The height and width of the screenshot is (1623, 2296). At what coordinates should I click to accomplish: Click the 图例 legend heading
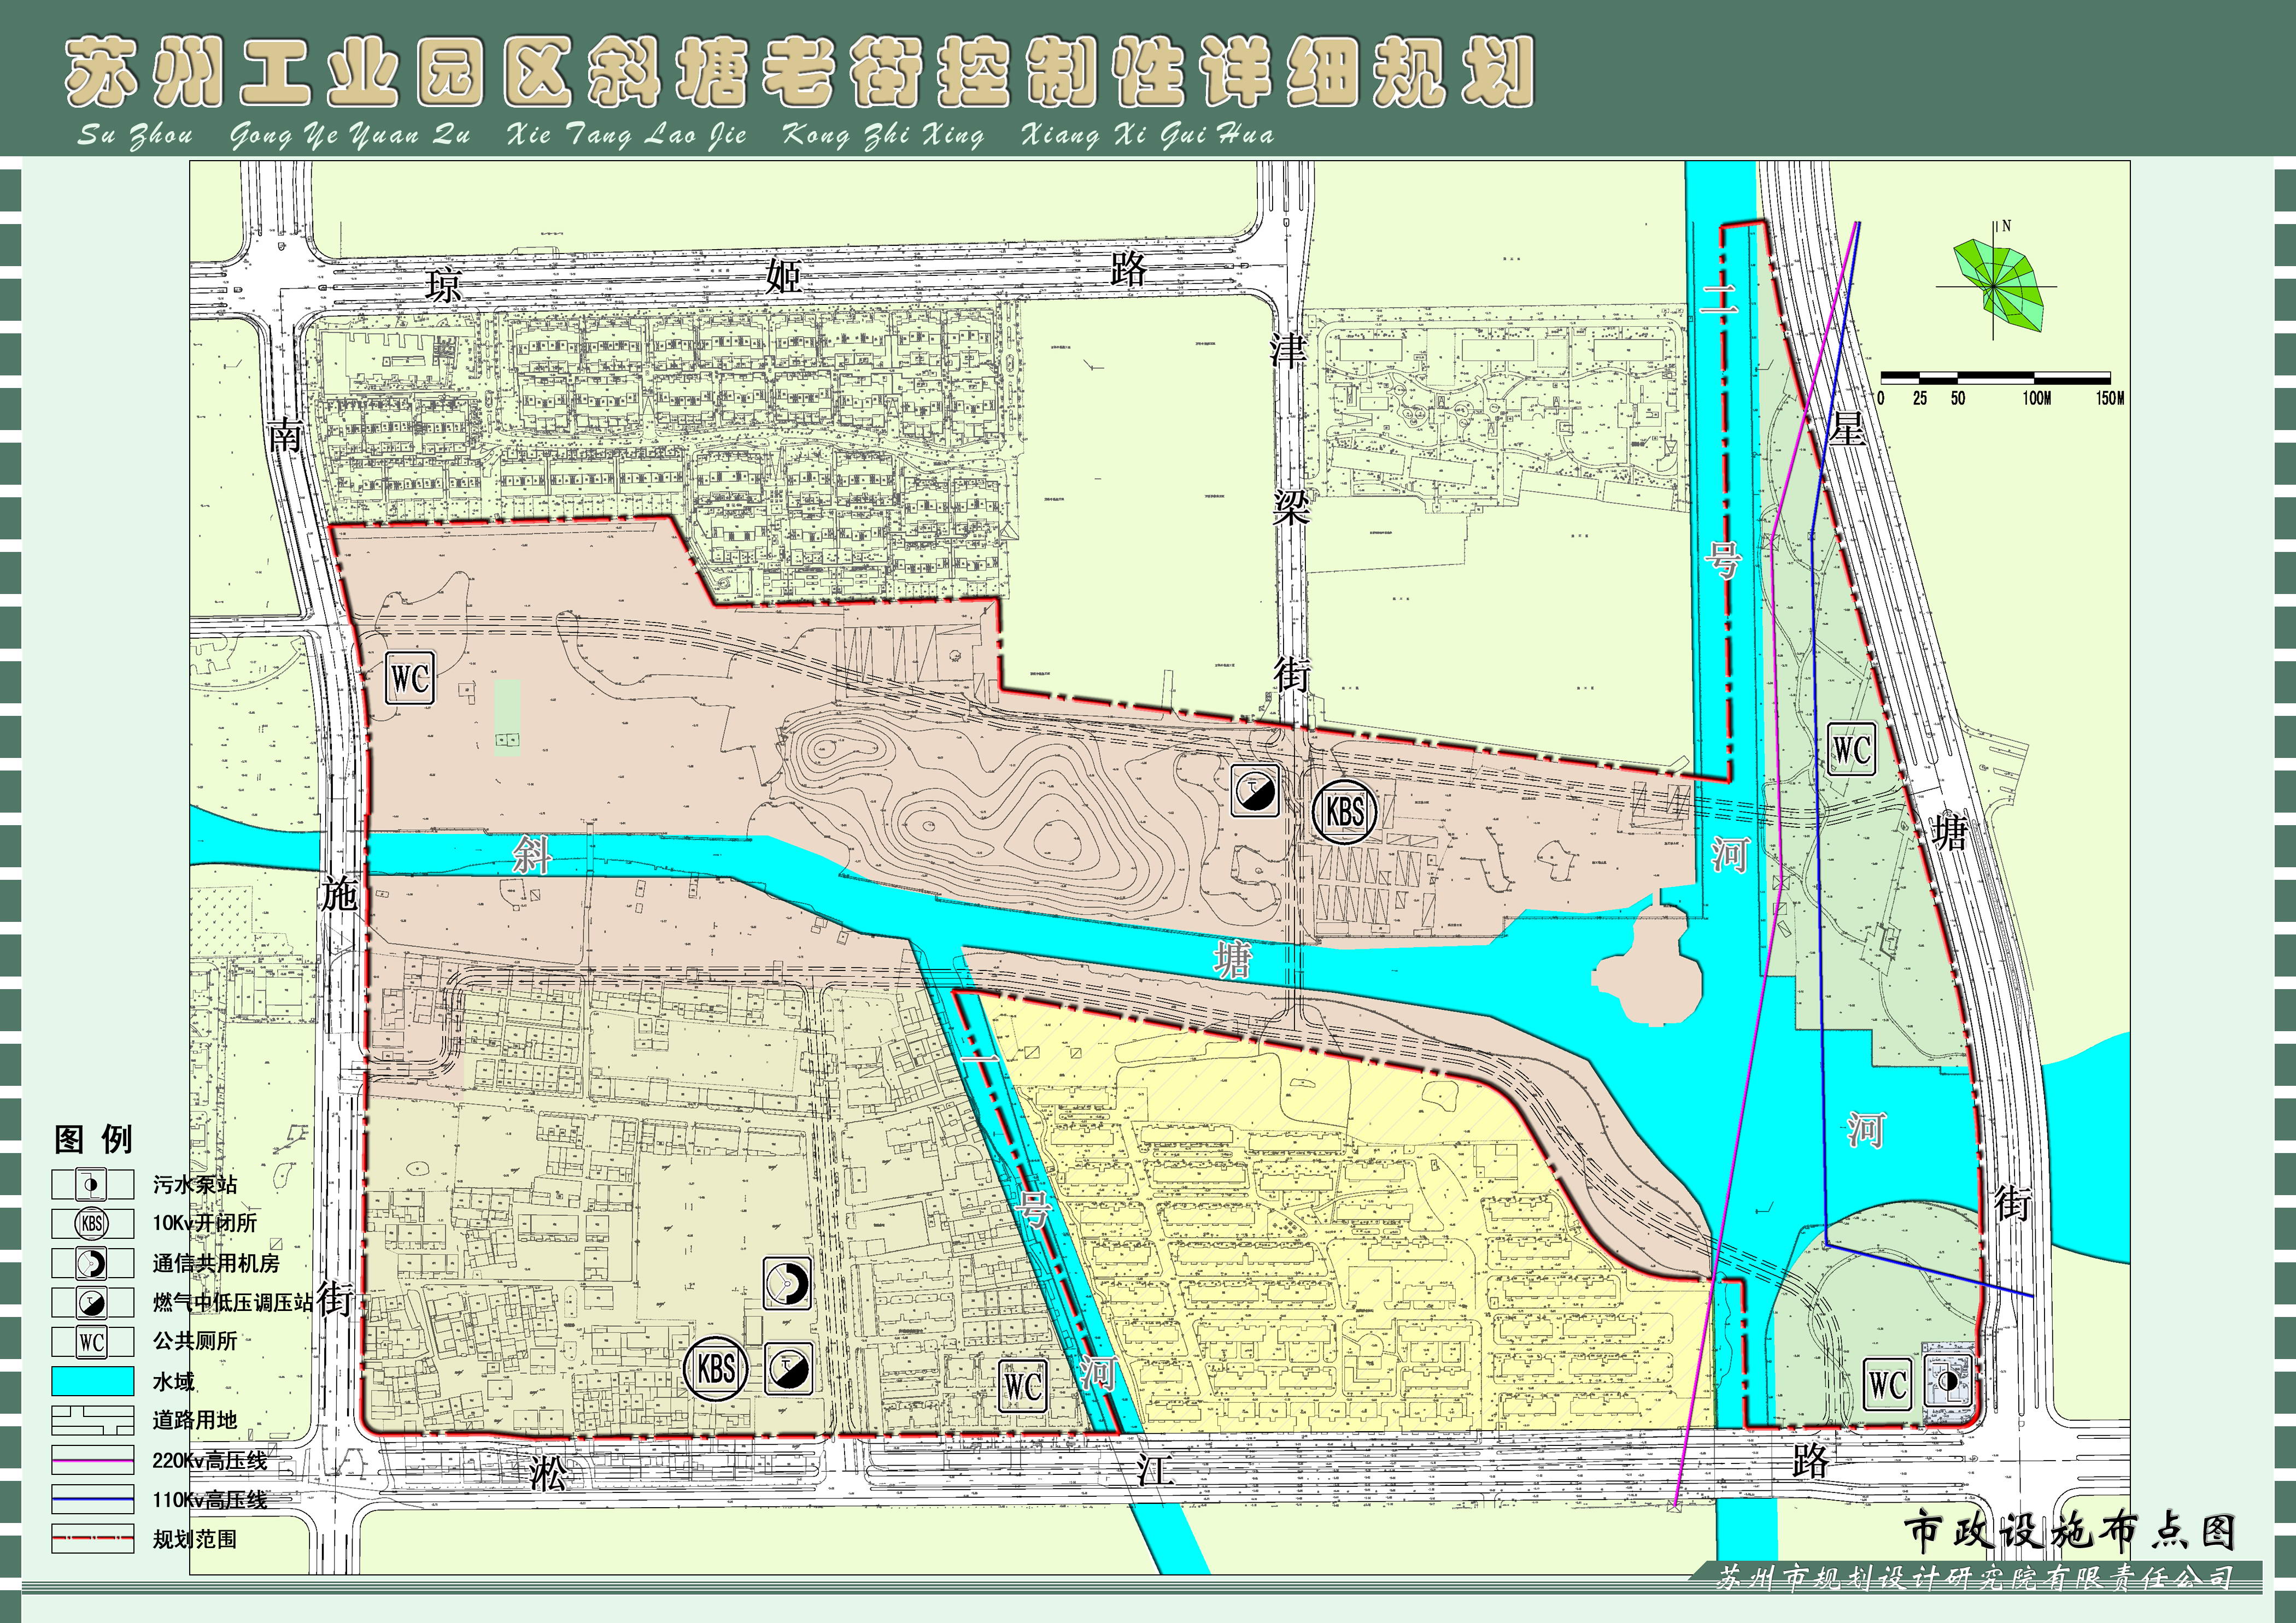click(93, 1138)
